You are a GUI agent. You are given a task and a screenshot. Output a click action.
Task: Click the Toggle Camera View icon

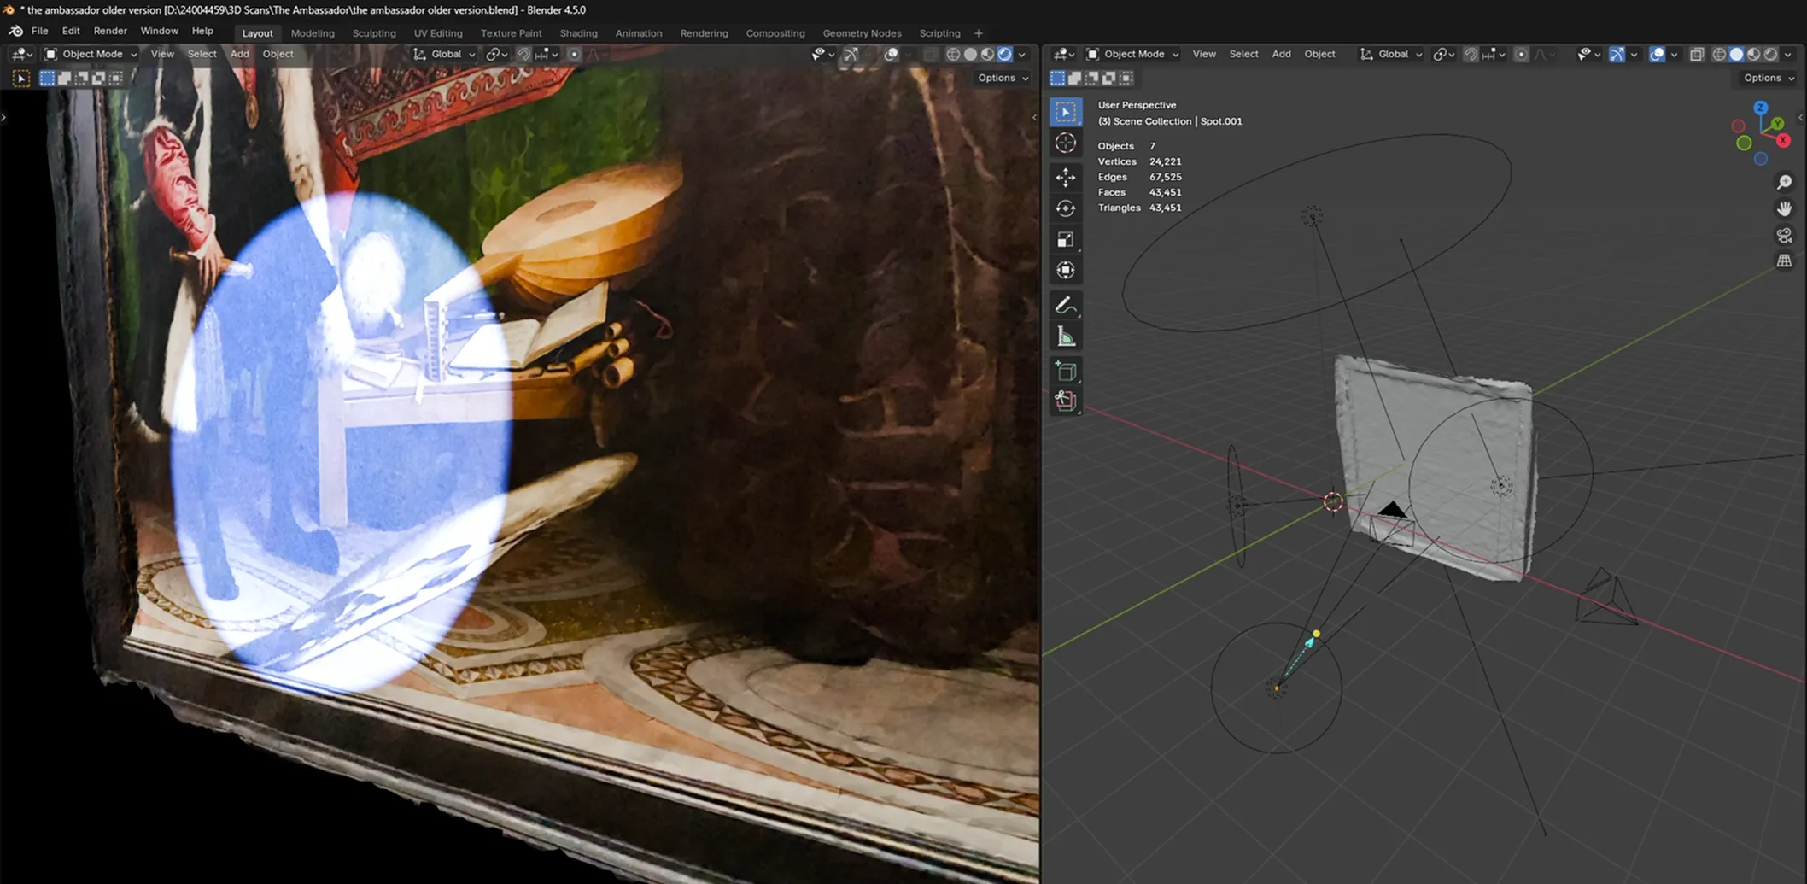[x=1784, y=235]
